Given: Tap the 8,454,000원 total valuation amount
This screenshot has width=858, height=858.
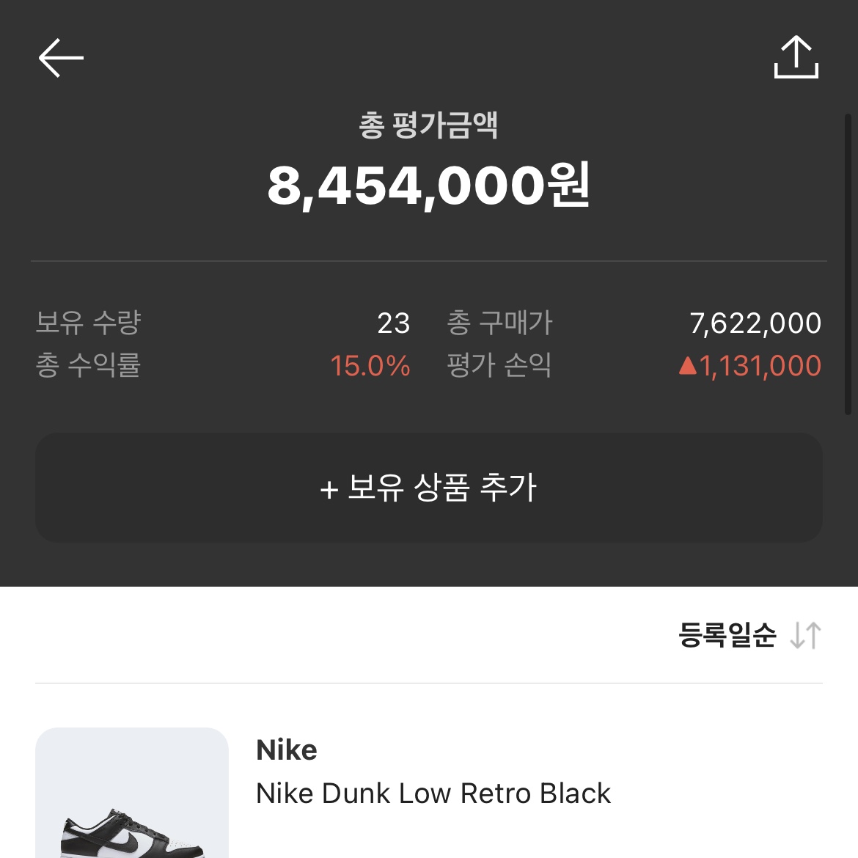Looking at the screenshot, I should [428, 186].
